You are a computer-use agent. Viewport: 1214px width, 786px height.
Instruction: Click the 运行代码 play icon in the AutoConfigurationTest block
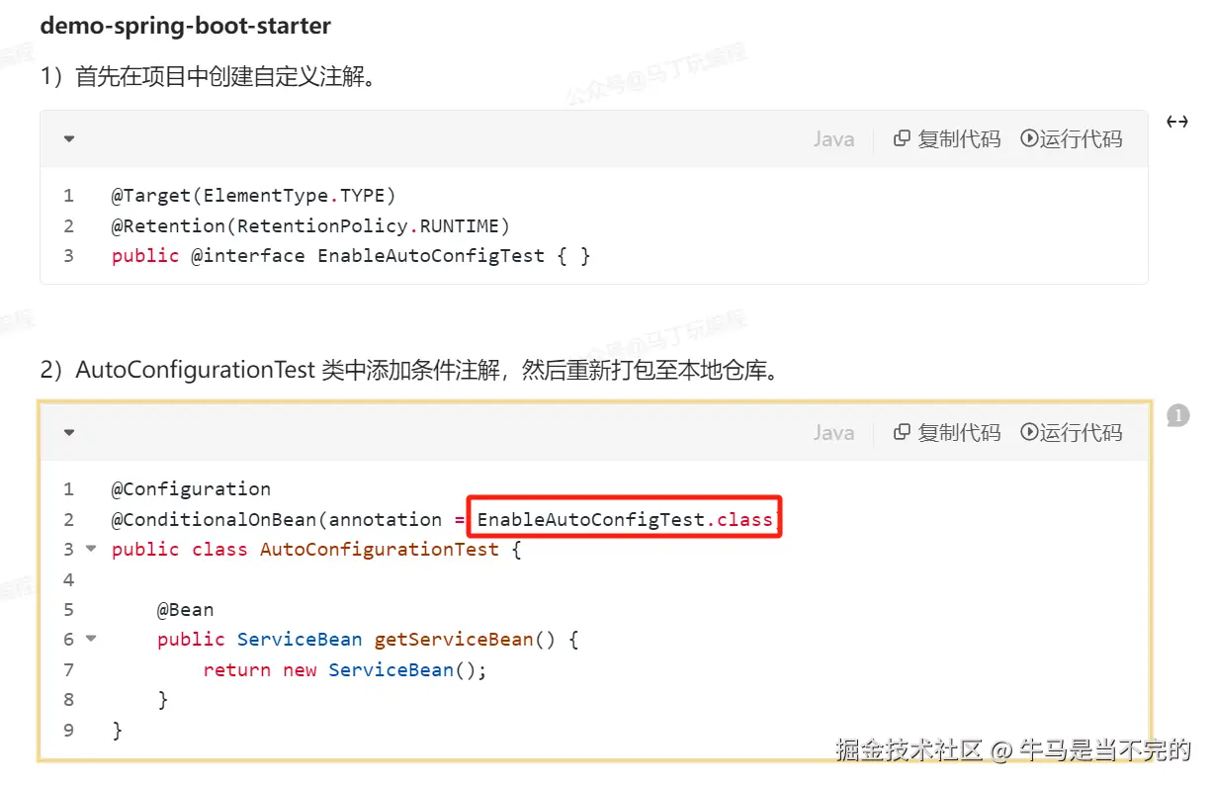(x=1029, y=432)
